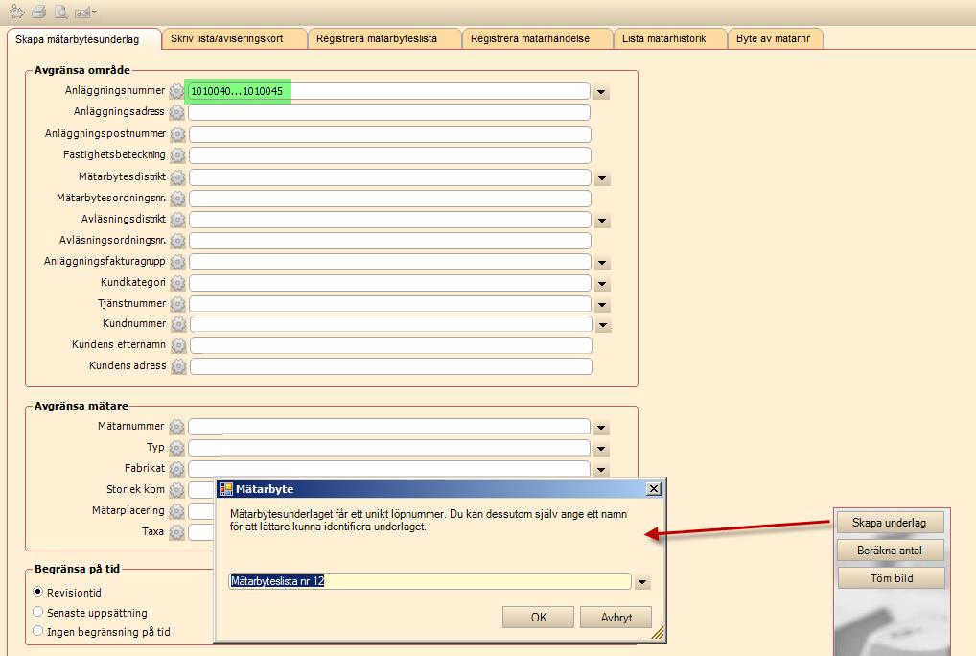Click gear icon next to Fabrikat

(x=176, y=469)
